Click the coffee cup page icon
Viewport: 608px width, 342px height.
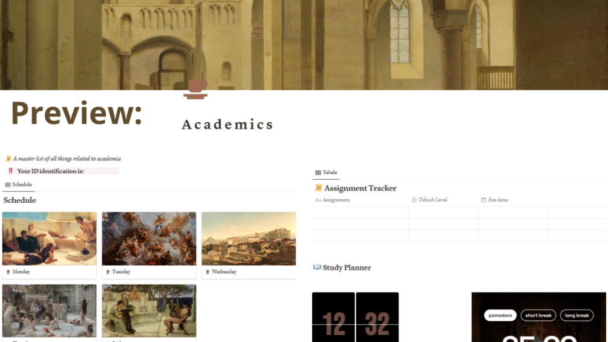click(196, 89)
